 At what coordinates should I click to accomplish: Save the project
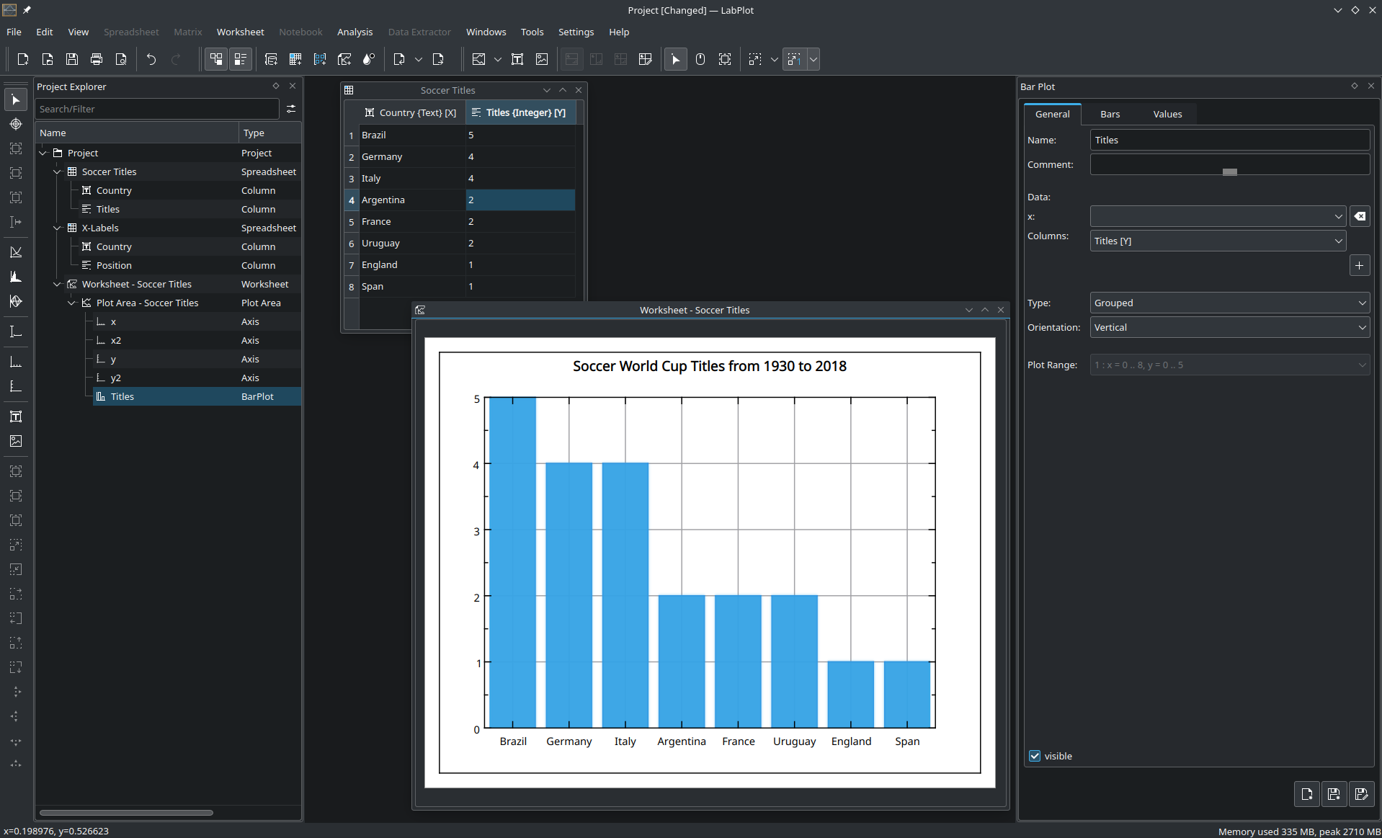click(x=71, y=59)
